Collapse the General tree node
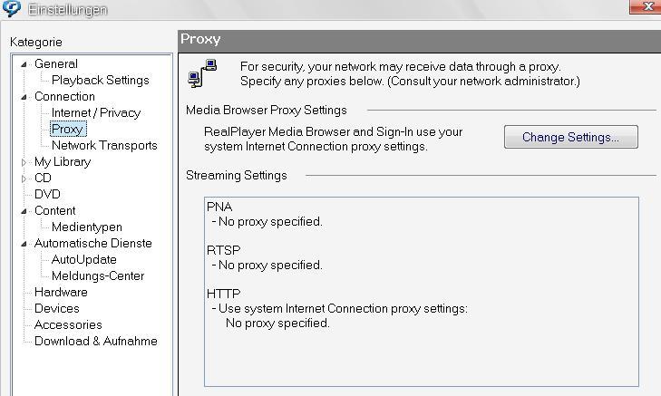Viewport: 661px width, 396px height. 24,64
